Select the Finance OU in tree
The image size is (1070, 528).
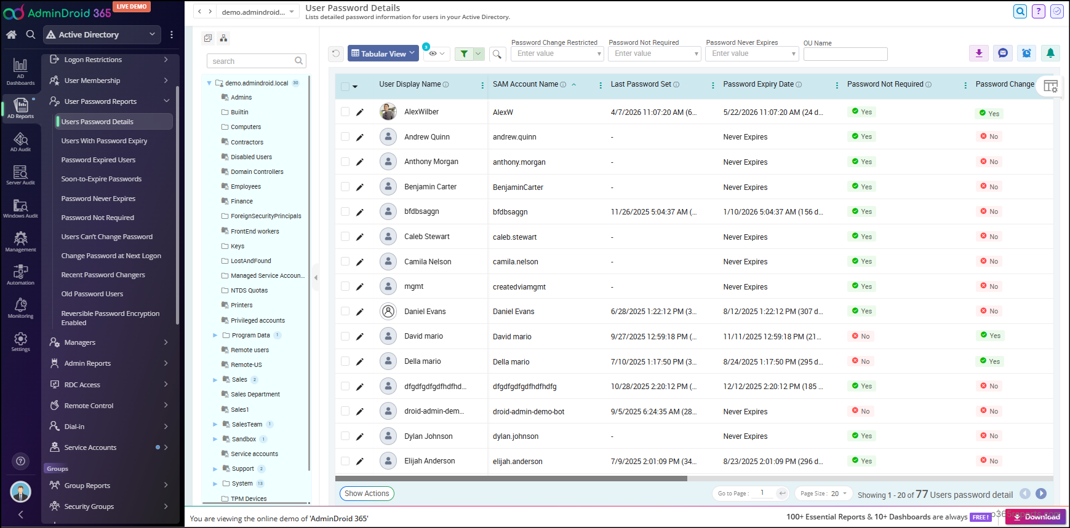pyautogui.click(x=242, y=202)
